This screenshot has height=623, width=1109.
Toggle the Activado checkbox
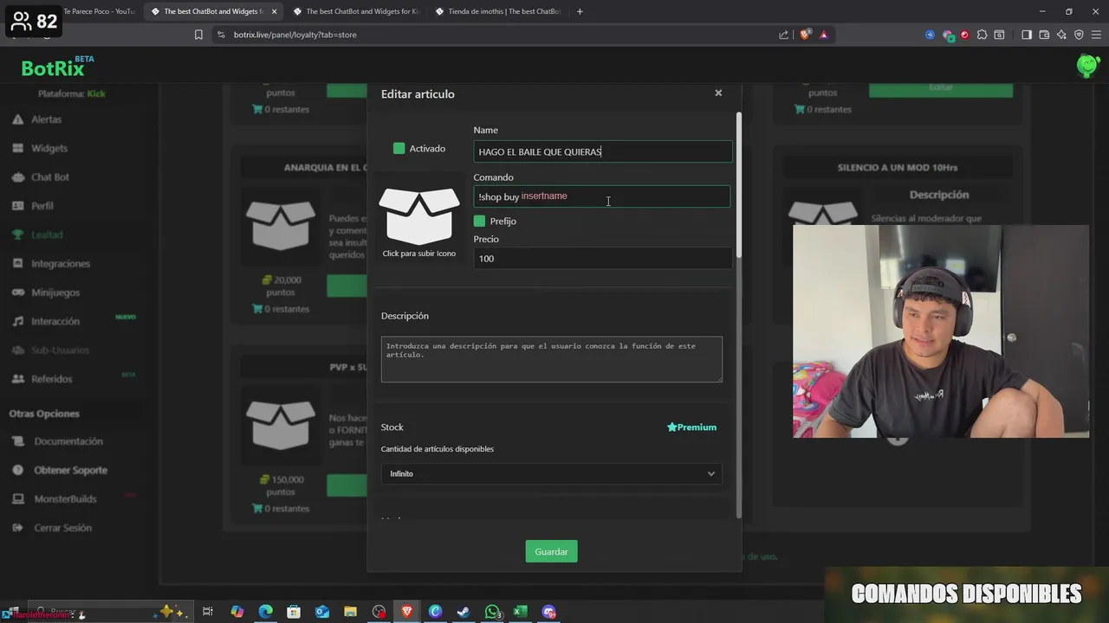pos(399,149)
